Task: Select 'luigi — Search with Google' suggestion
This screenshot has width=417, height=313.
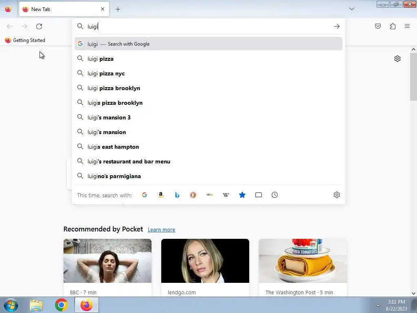Action: pos(208,44)
